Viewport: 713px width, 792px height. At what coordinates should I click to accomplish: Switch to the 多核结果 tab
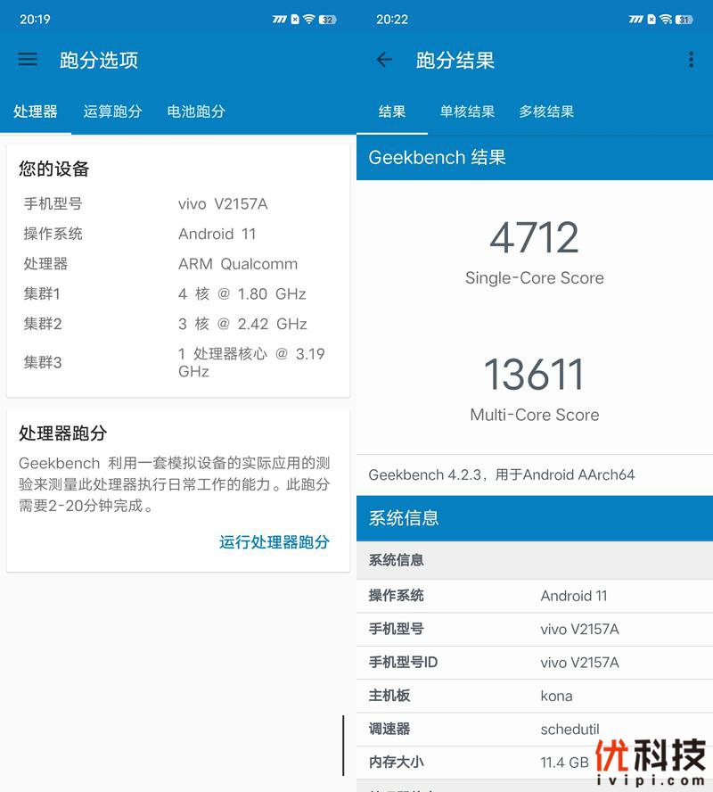click(x=546, y=111)
